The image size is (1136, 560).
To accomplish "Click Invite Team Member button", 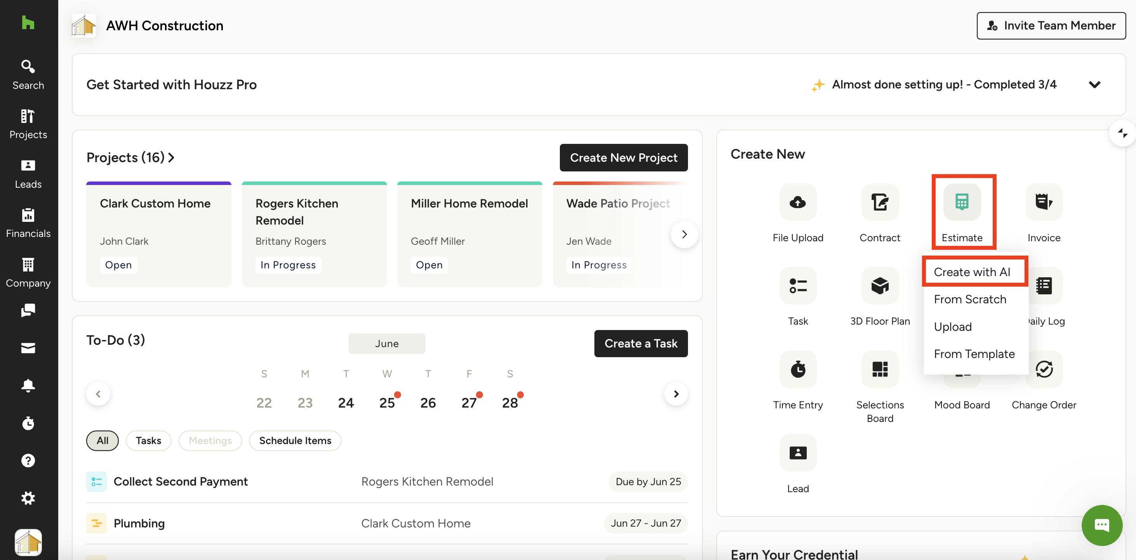I will tap(1051, 26).
